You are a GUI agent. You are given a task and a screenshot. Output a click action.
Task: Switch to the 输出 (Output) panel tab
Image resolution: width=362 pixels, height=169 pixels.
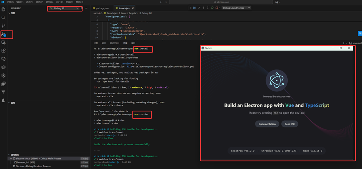(x=104, y=43)
